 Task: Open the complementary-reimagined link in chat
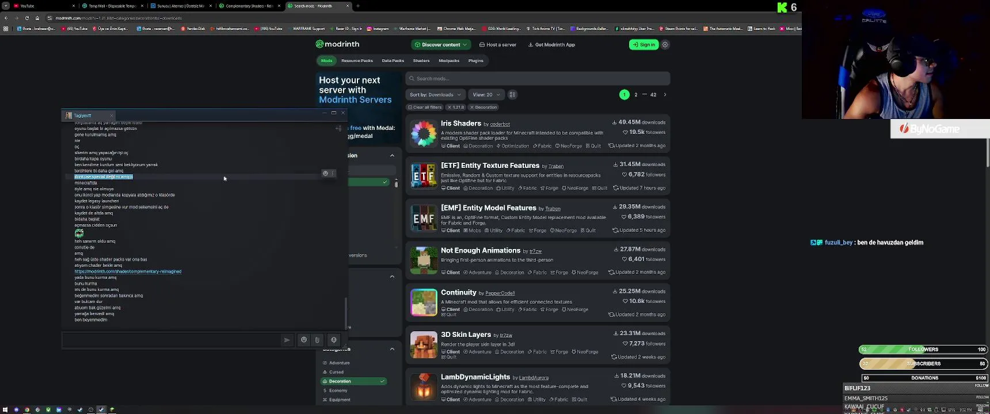point(128,271)
